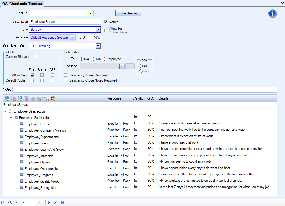285x206 pixels.
Task: Click inside the Notes field
Action: click(144, 89)
